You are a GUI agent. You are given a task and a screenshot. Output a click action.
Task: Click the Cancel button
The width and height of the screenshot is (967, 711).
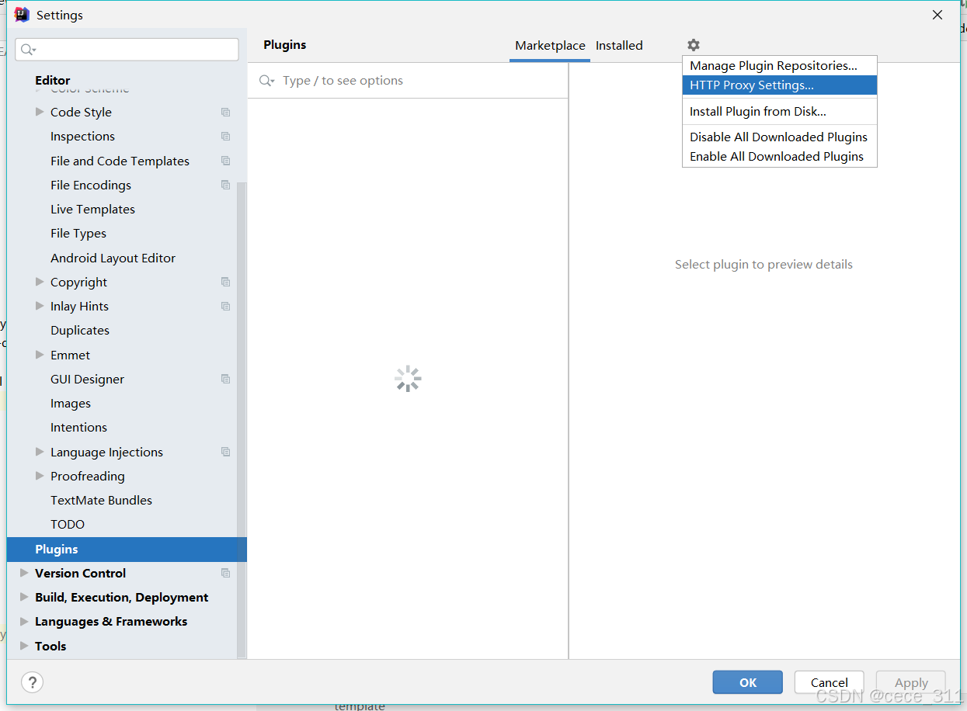829,682
